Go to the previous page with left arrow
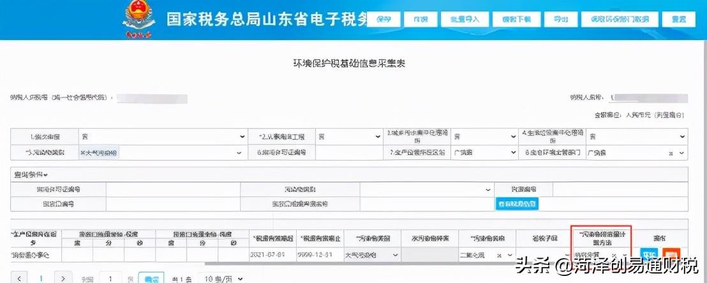This screenshot has width=707, height=283. pos(19,279)
